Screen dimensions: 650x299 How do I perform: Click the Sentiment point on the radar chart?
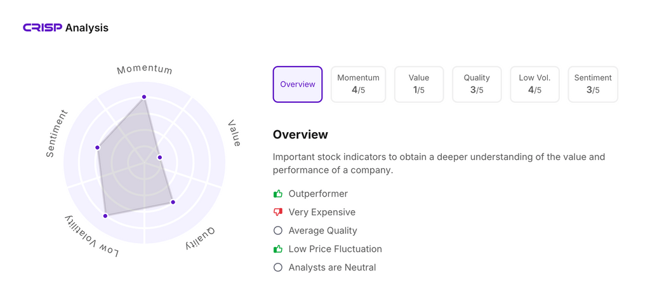(x=98, y=147)
